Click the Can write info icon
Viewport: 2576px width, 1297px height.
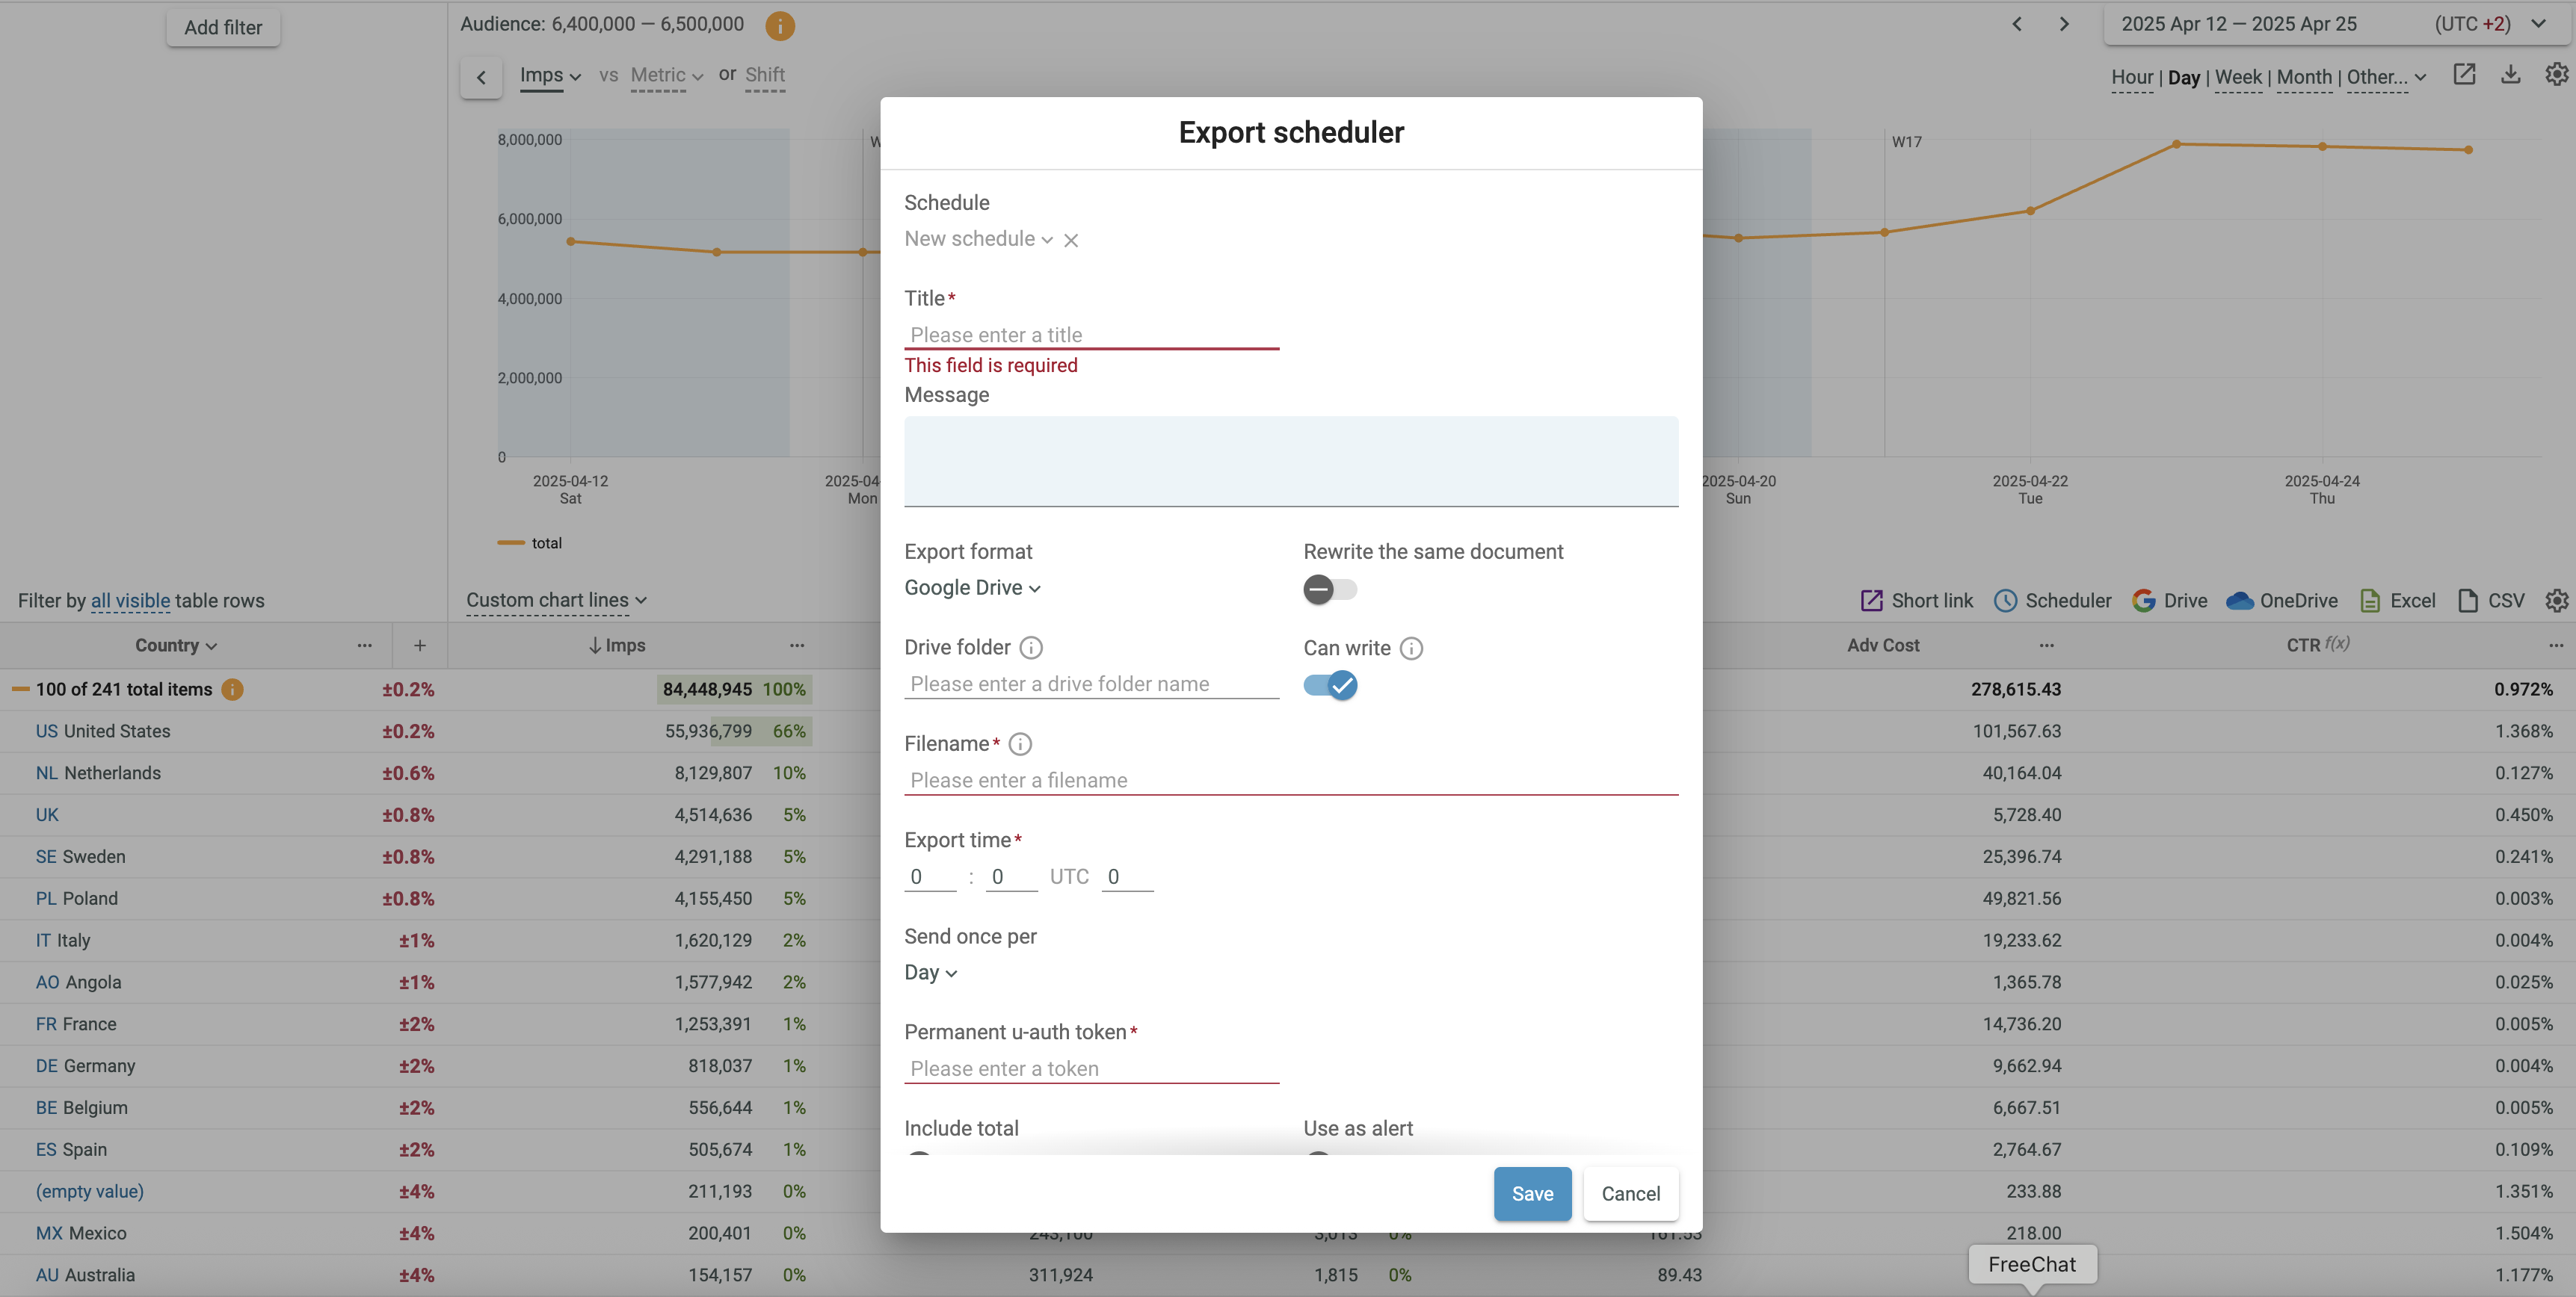tap(1411, 648)
